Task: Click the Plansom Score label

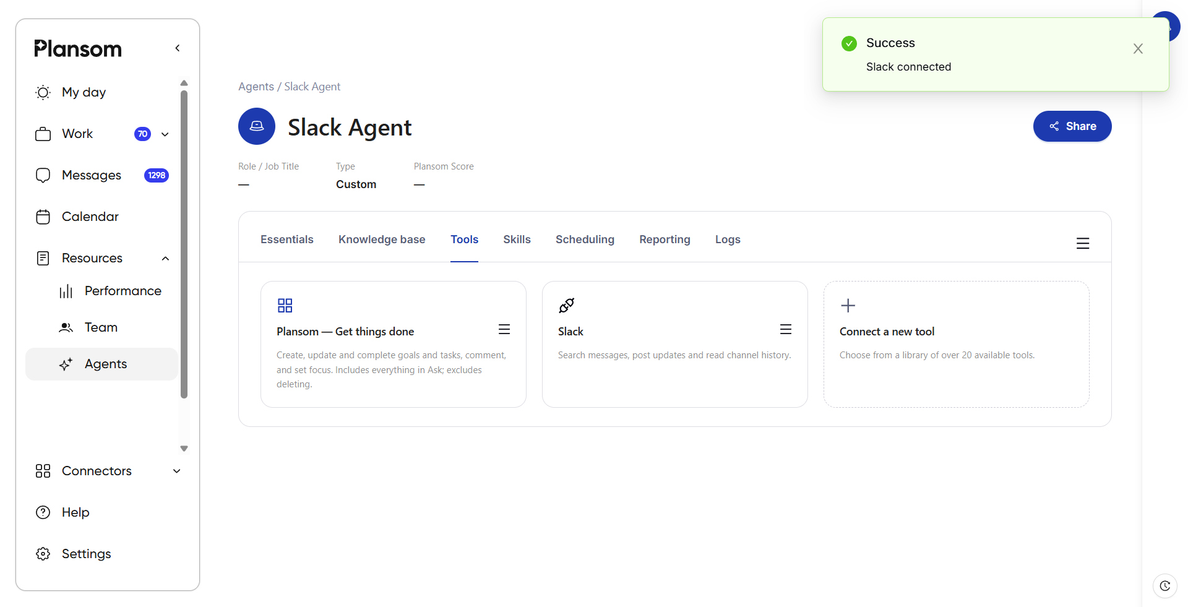Action: pyautogui.click(x=444, y=166)
